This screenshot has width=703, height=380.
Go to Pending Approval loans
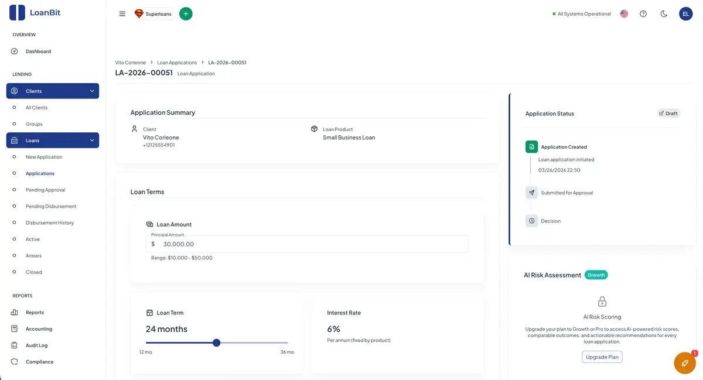[x=46, y=190]
